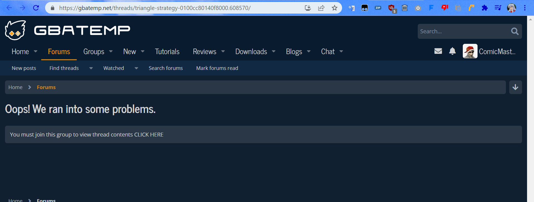Open the inbox envelope icon
Image resolution: width=534 pixels, height=202 pixels.
(438, 51)
